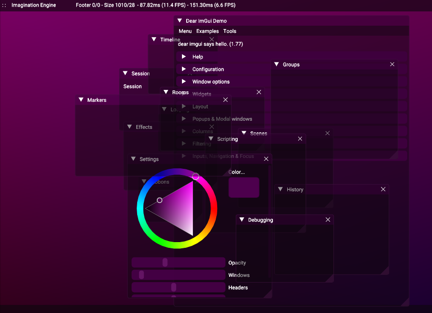This screenshot has height=313, width=432.
Task: Close the Scenes window
Action: (327, 133)
